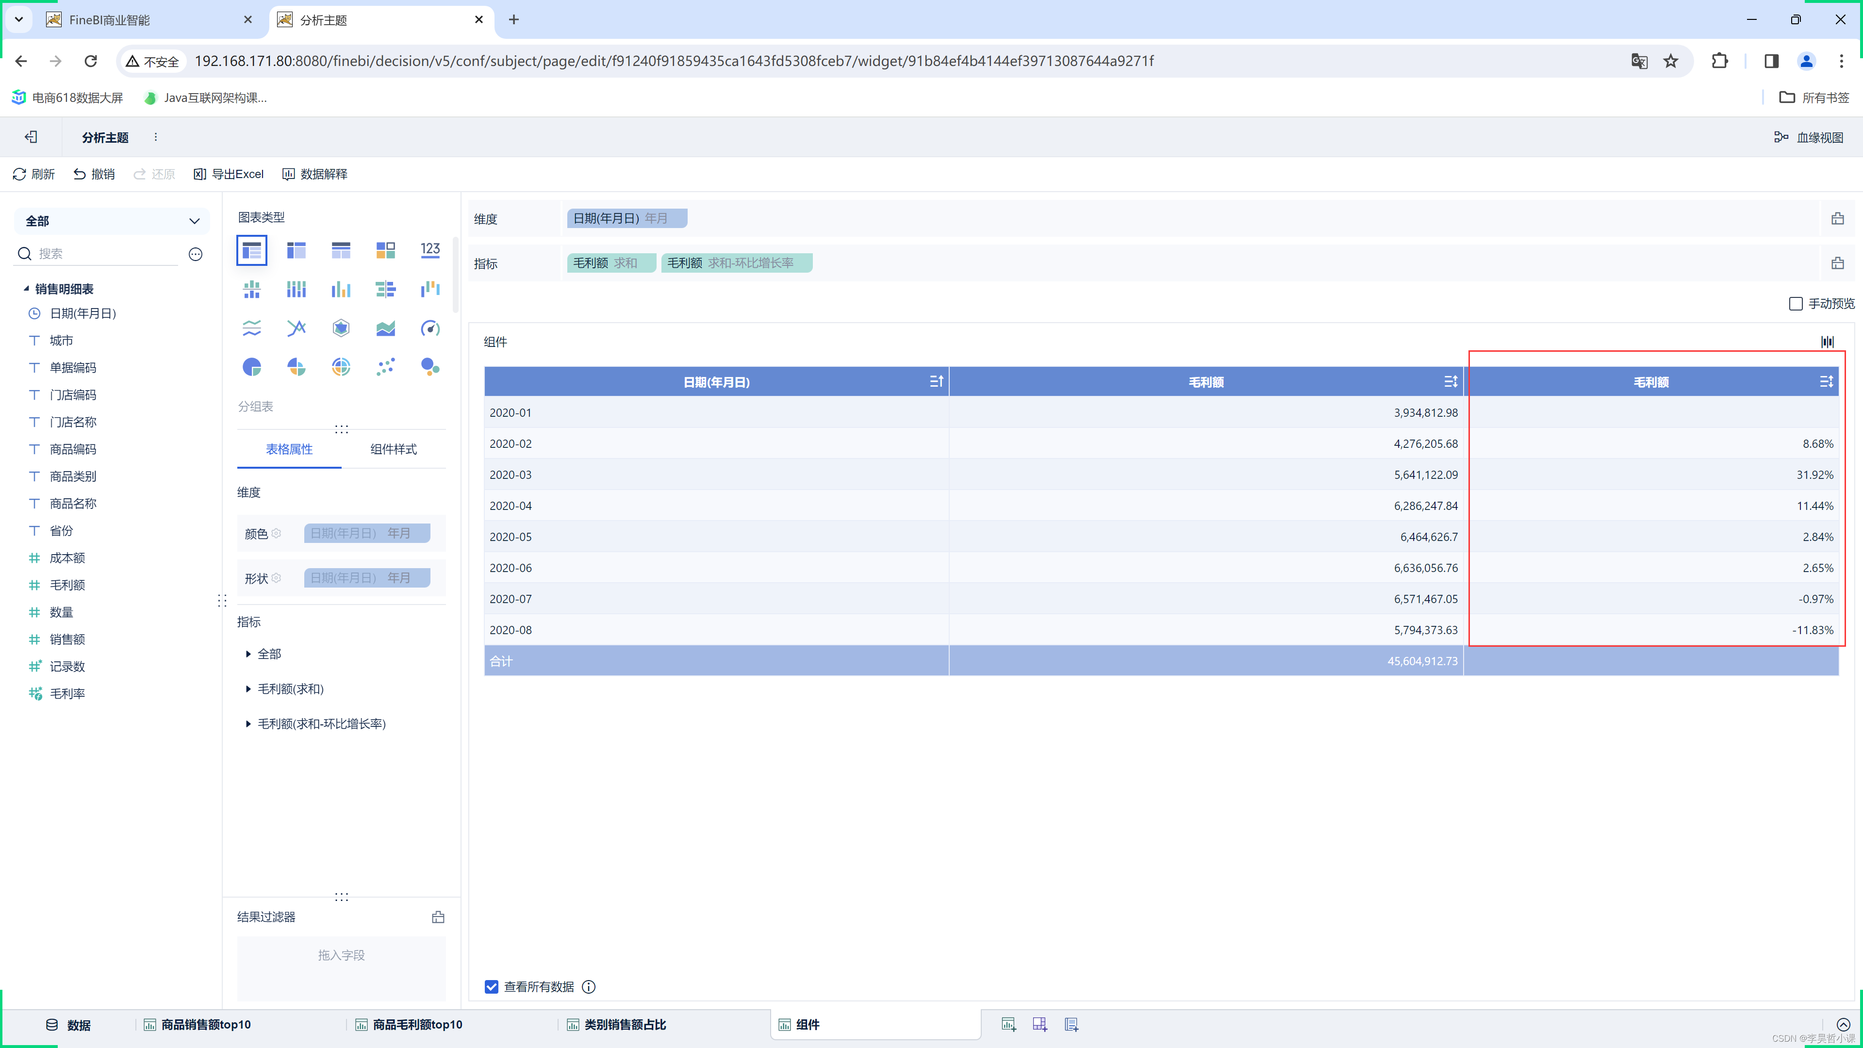The width and height of the screenshot is (1863, 1048).
Task: Select the multi-series column chart icon
Action: [341, 289]
